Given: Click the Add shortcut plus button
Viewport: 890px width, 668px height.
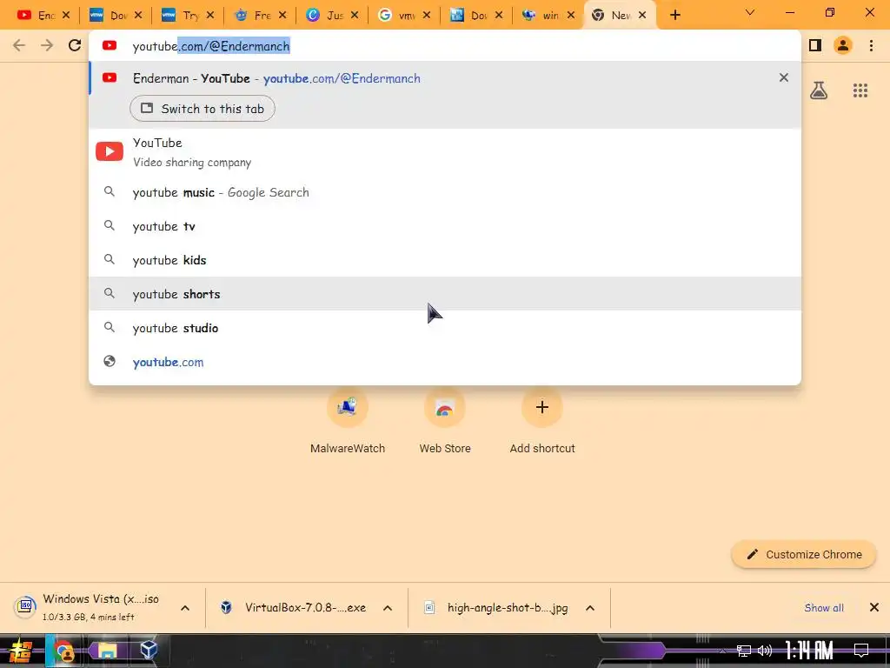Looking at the screenshot, I should point(542,407).
